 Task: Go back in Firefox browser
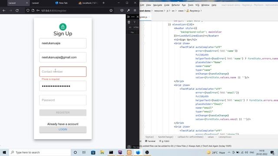coord(4,10)
